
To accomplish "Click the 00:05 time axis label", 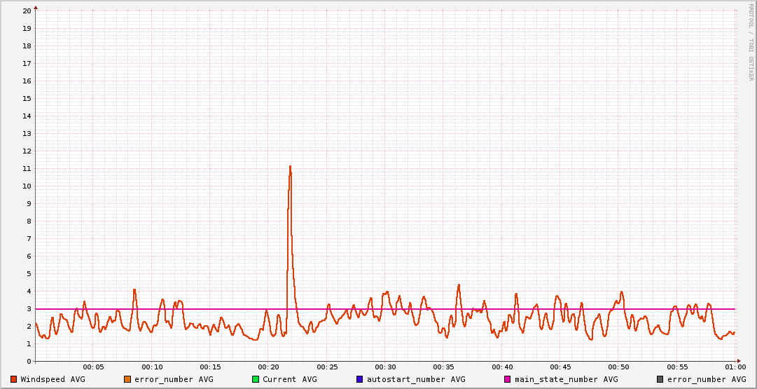I will 93,367.
